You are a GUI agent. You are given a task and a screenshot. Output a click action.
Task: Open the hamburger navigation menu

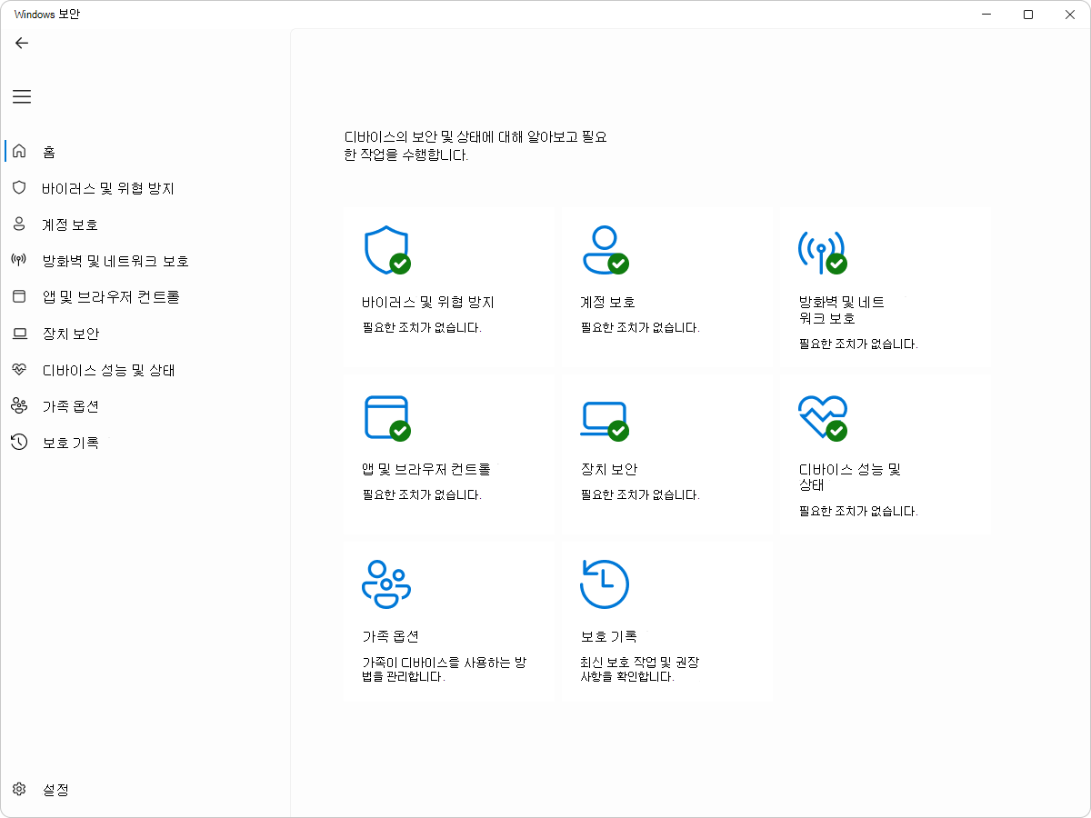tap(22, 96)
